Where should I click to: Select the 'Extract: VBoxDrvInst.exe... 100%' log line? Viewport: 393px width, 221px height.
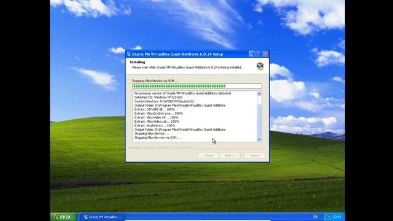click(158, 113)
